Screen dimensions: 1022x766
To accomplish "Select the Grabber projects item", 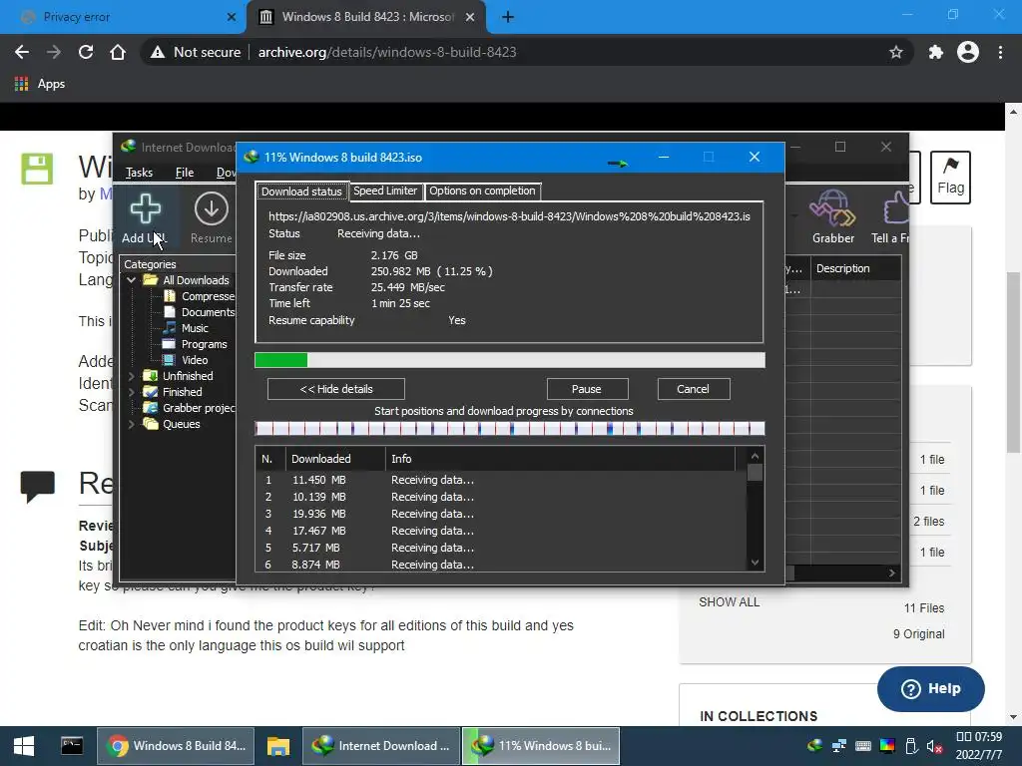I will 190,408.
